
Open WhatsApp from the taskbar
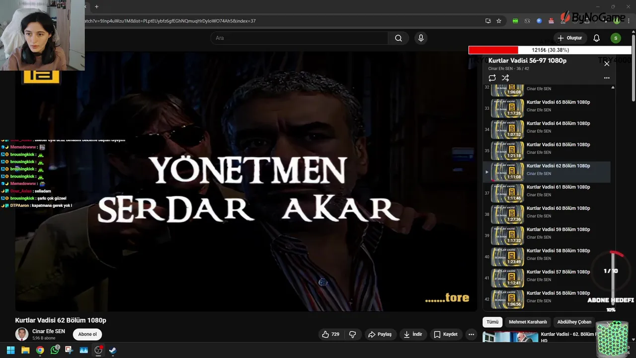pyautogui.click(x=55, y=350)
